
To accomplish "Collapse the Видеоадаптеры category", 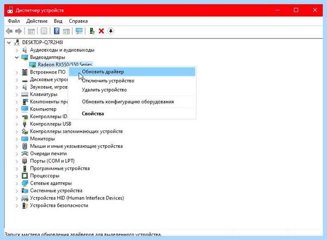I will point(17,57).
